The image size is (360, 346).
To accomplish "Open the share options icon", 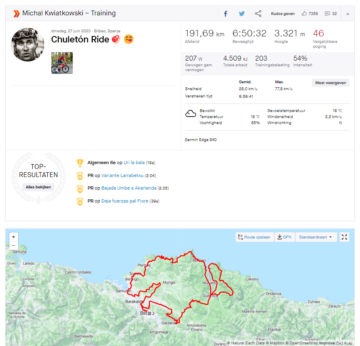I will click(x=258, y=14).
